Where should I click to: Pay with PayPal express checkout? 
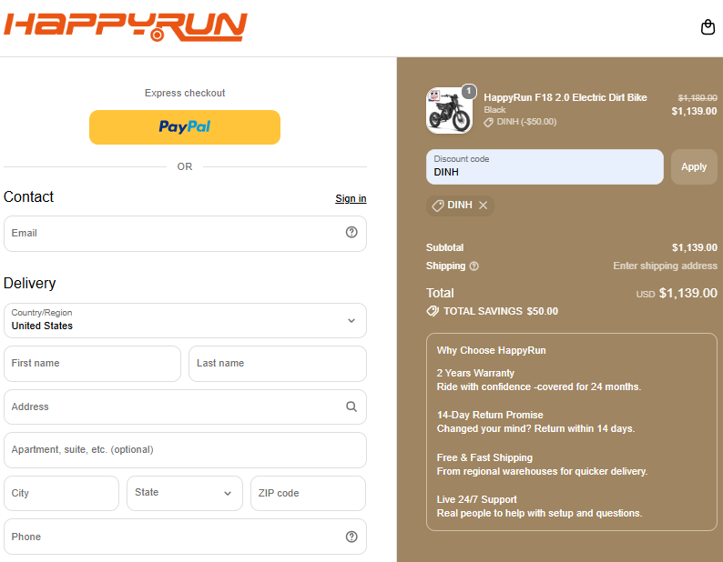185,127
